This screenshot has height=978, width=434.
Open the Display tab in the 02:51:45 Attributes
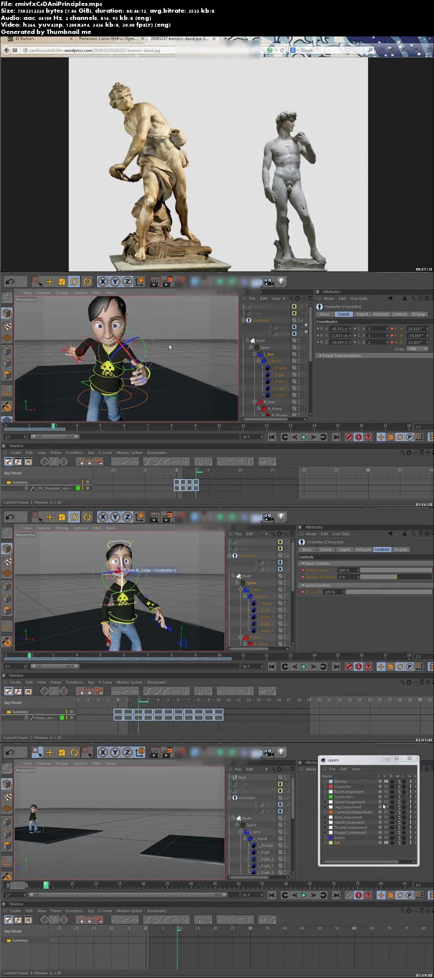coord(401,550)
